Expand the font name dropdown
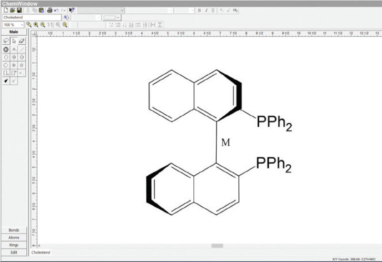Viewport: 382px width, 262px height. click(122, 10)
